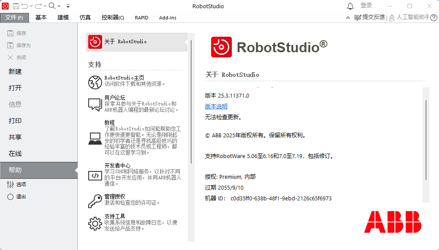The image size is (439, 250).
Task: Switch to the 仿真 ribbon tab
Action: (85, 18)
